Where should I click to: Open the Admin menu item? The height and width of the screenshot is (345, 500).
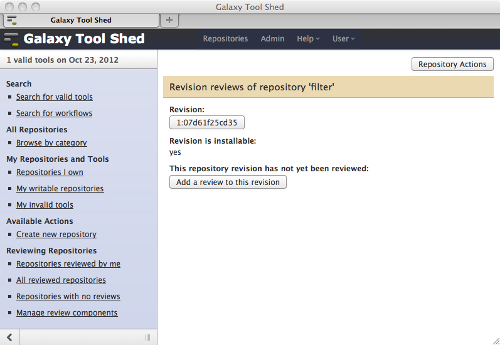tap(272, 39)
